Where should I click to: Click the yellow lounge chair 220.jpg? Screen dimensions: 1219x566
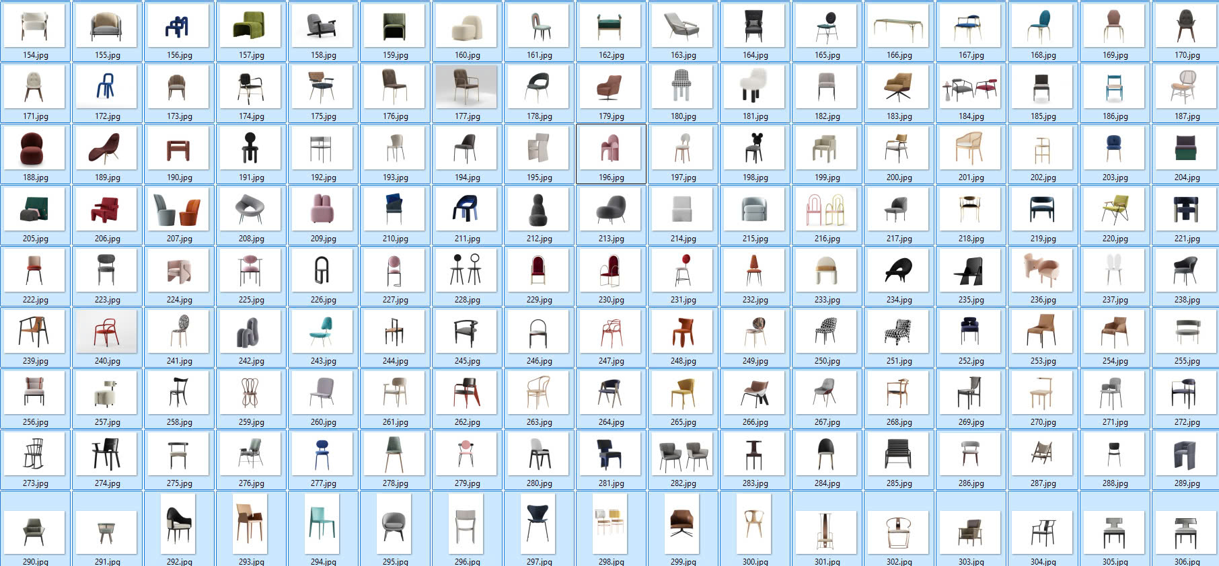coord(1115,209)
